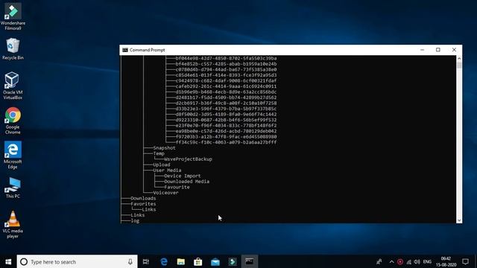
Task: Click the Command Prompt scrollbar thumb
Action: 459,65
